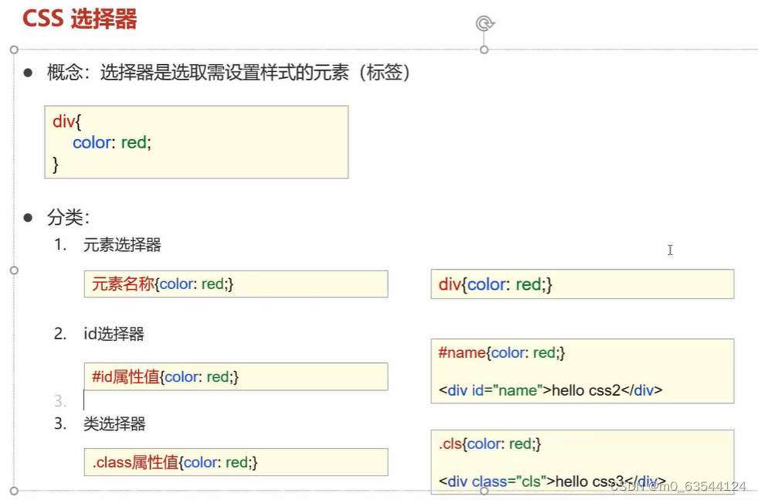Click the rotation handle above the slide
The width and height of the screenshot is (758, 500).
(484, 23)
